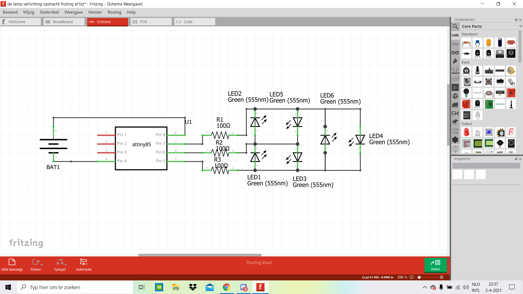523x294 pixels.
Task: Open the parts search magnifier
Action: (x=455, y=26)
